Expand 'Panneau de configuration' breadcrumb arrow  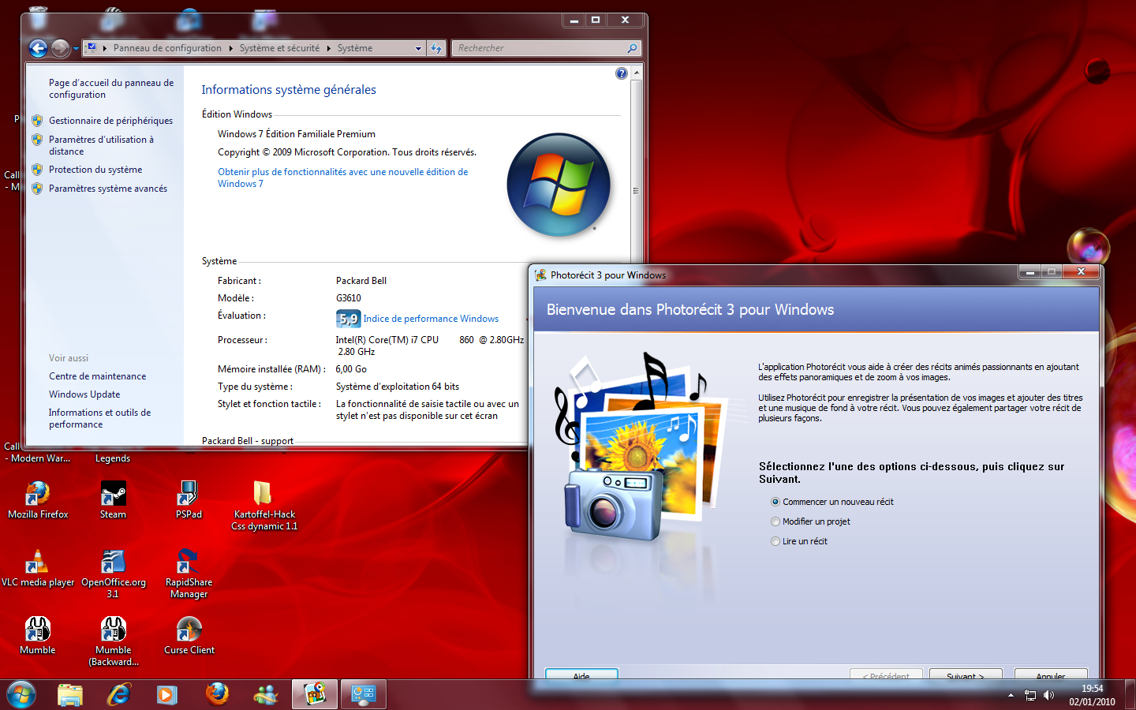pyautogui.click(x=230, y=48)
